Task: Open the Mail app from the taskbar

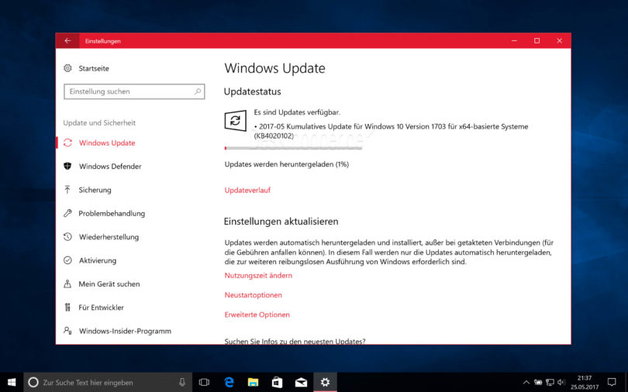Action: coord(301,383)
